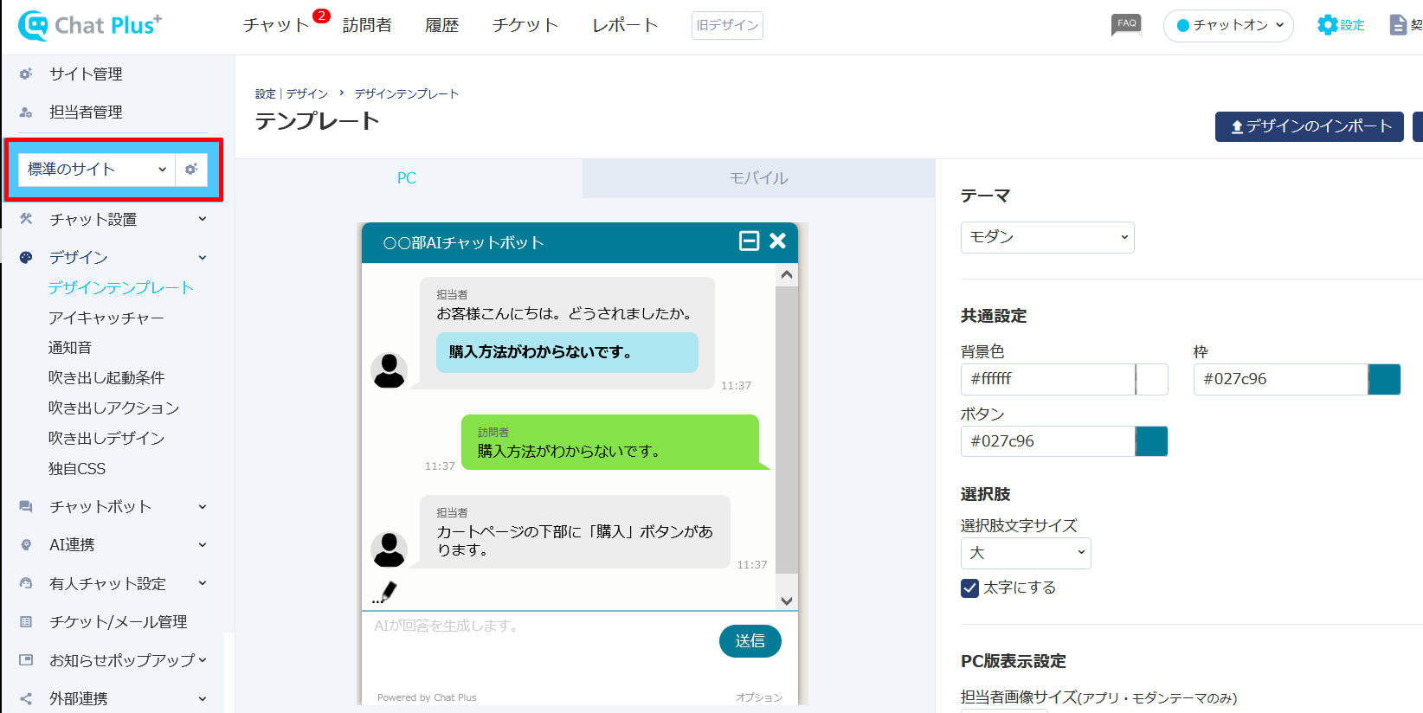Click the pencil typing indicator icon

tap(385, 592)
